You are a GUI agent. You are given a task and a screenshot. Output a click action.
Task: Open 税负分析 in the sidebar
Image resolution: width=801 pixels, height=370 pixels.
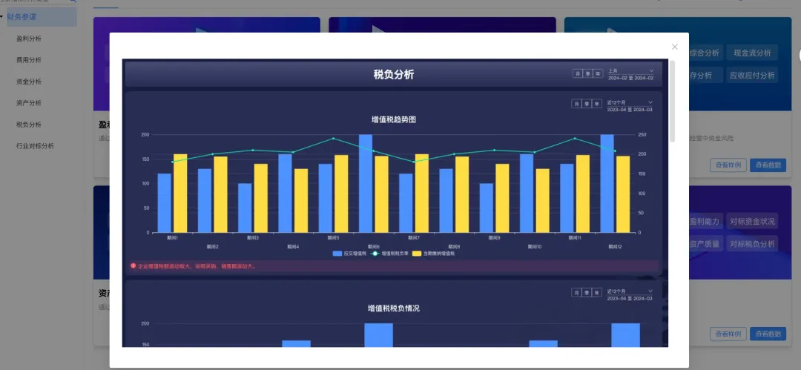[x=29, y=124]
